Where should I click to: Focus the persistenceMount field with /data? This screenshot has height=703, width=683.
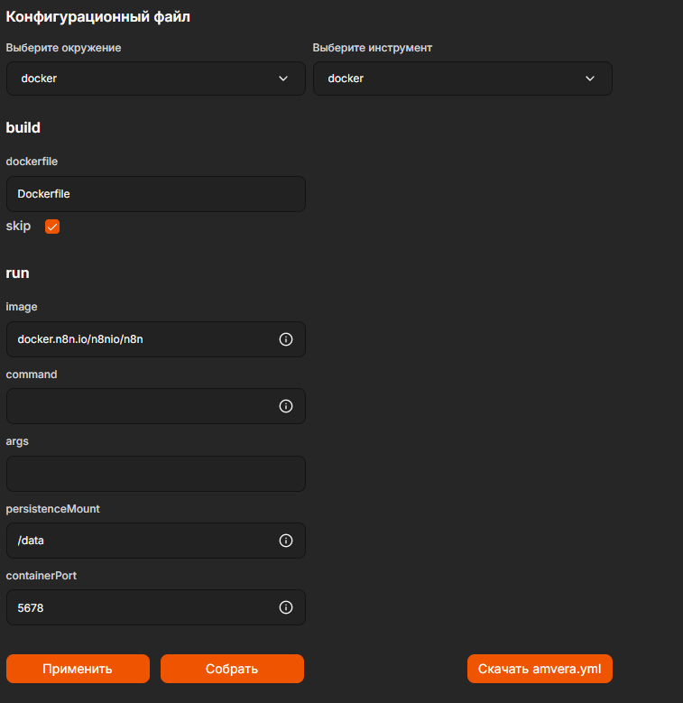(156, 541)
